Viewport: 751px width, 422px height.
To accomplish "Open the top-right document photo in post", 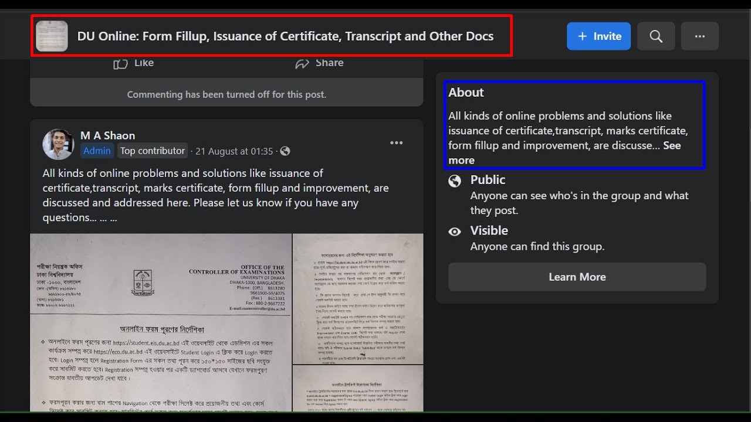I will coord(358,299).
